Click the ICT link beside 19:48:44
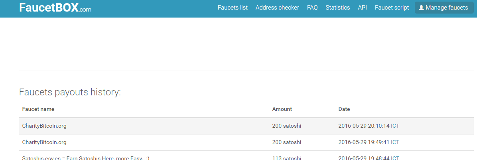The width and height of the screenshot is (477, 160). click(395, 158)
